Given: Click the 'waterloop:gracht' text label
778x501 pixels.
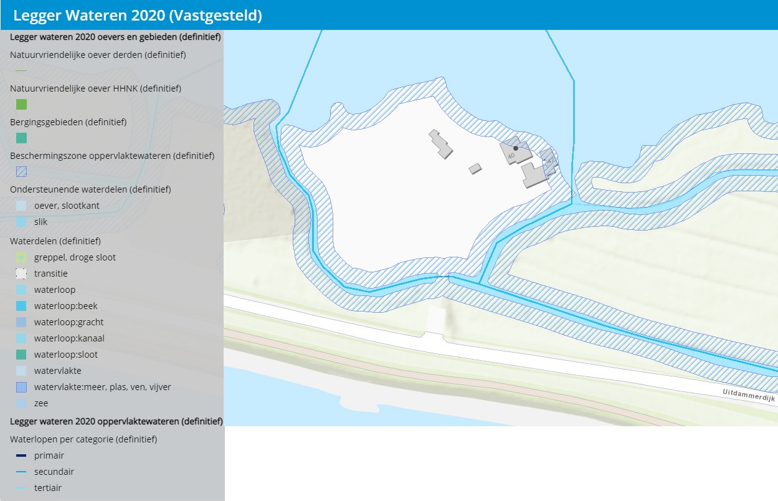Looking at the screenshot, I should 69,322.
